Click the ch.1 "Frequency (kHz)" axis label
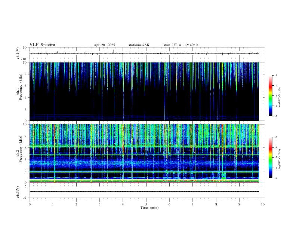 pos(21,87)
